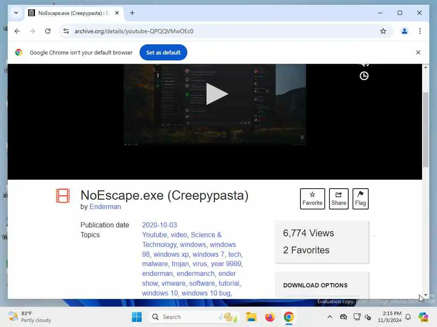Click the page scrollbar down arrow
The width and height of the screenshot is (437, 327).
[x=425, y=295]
